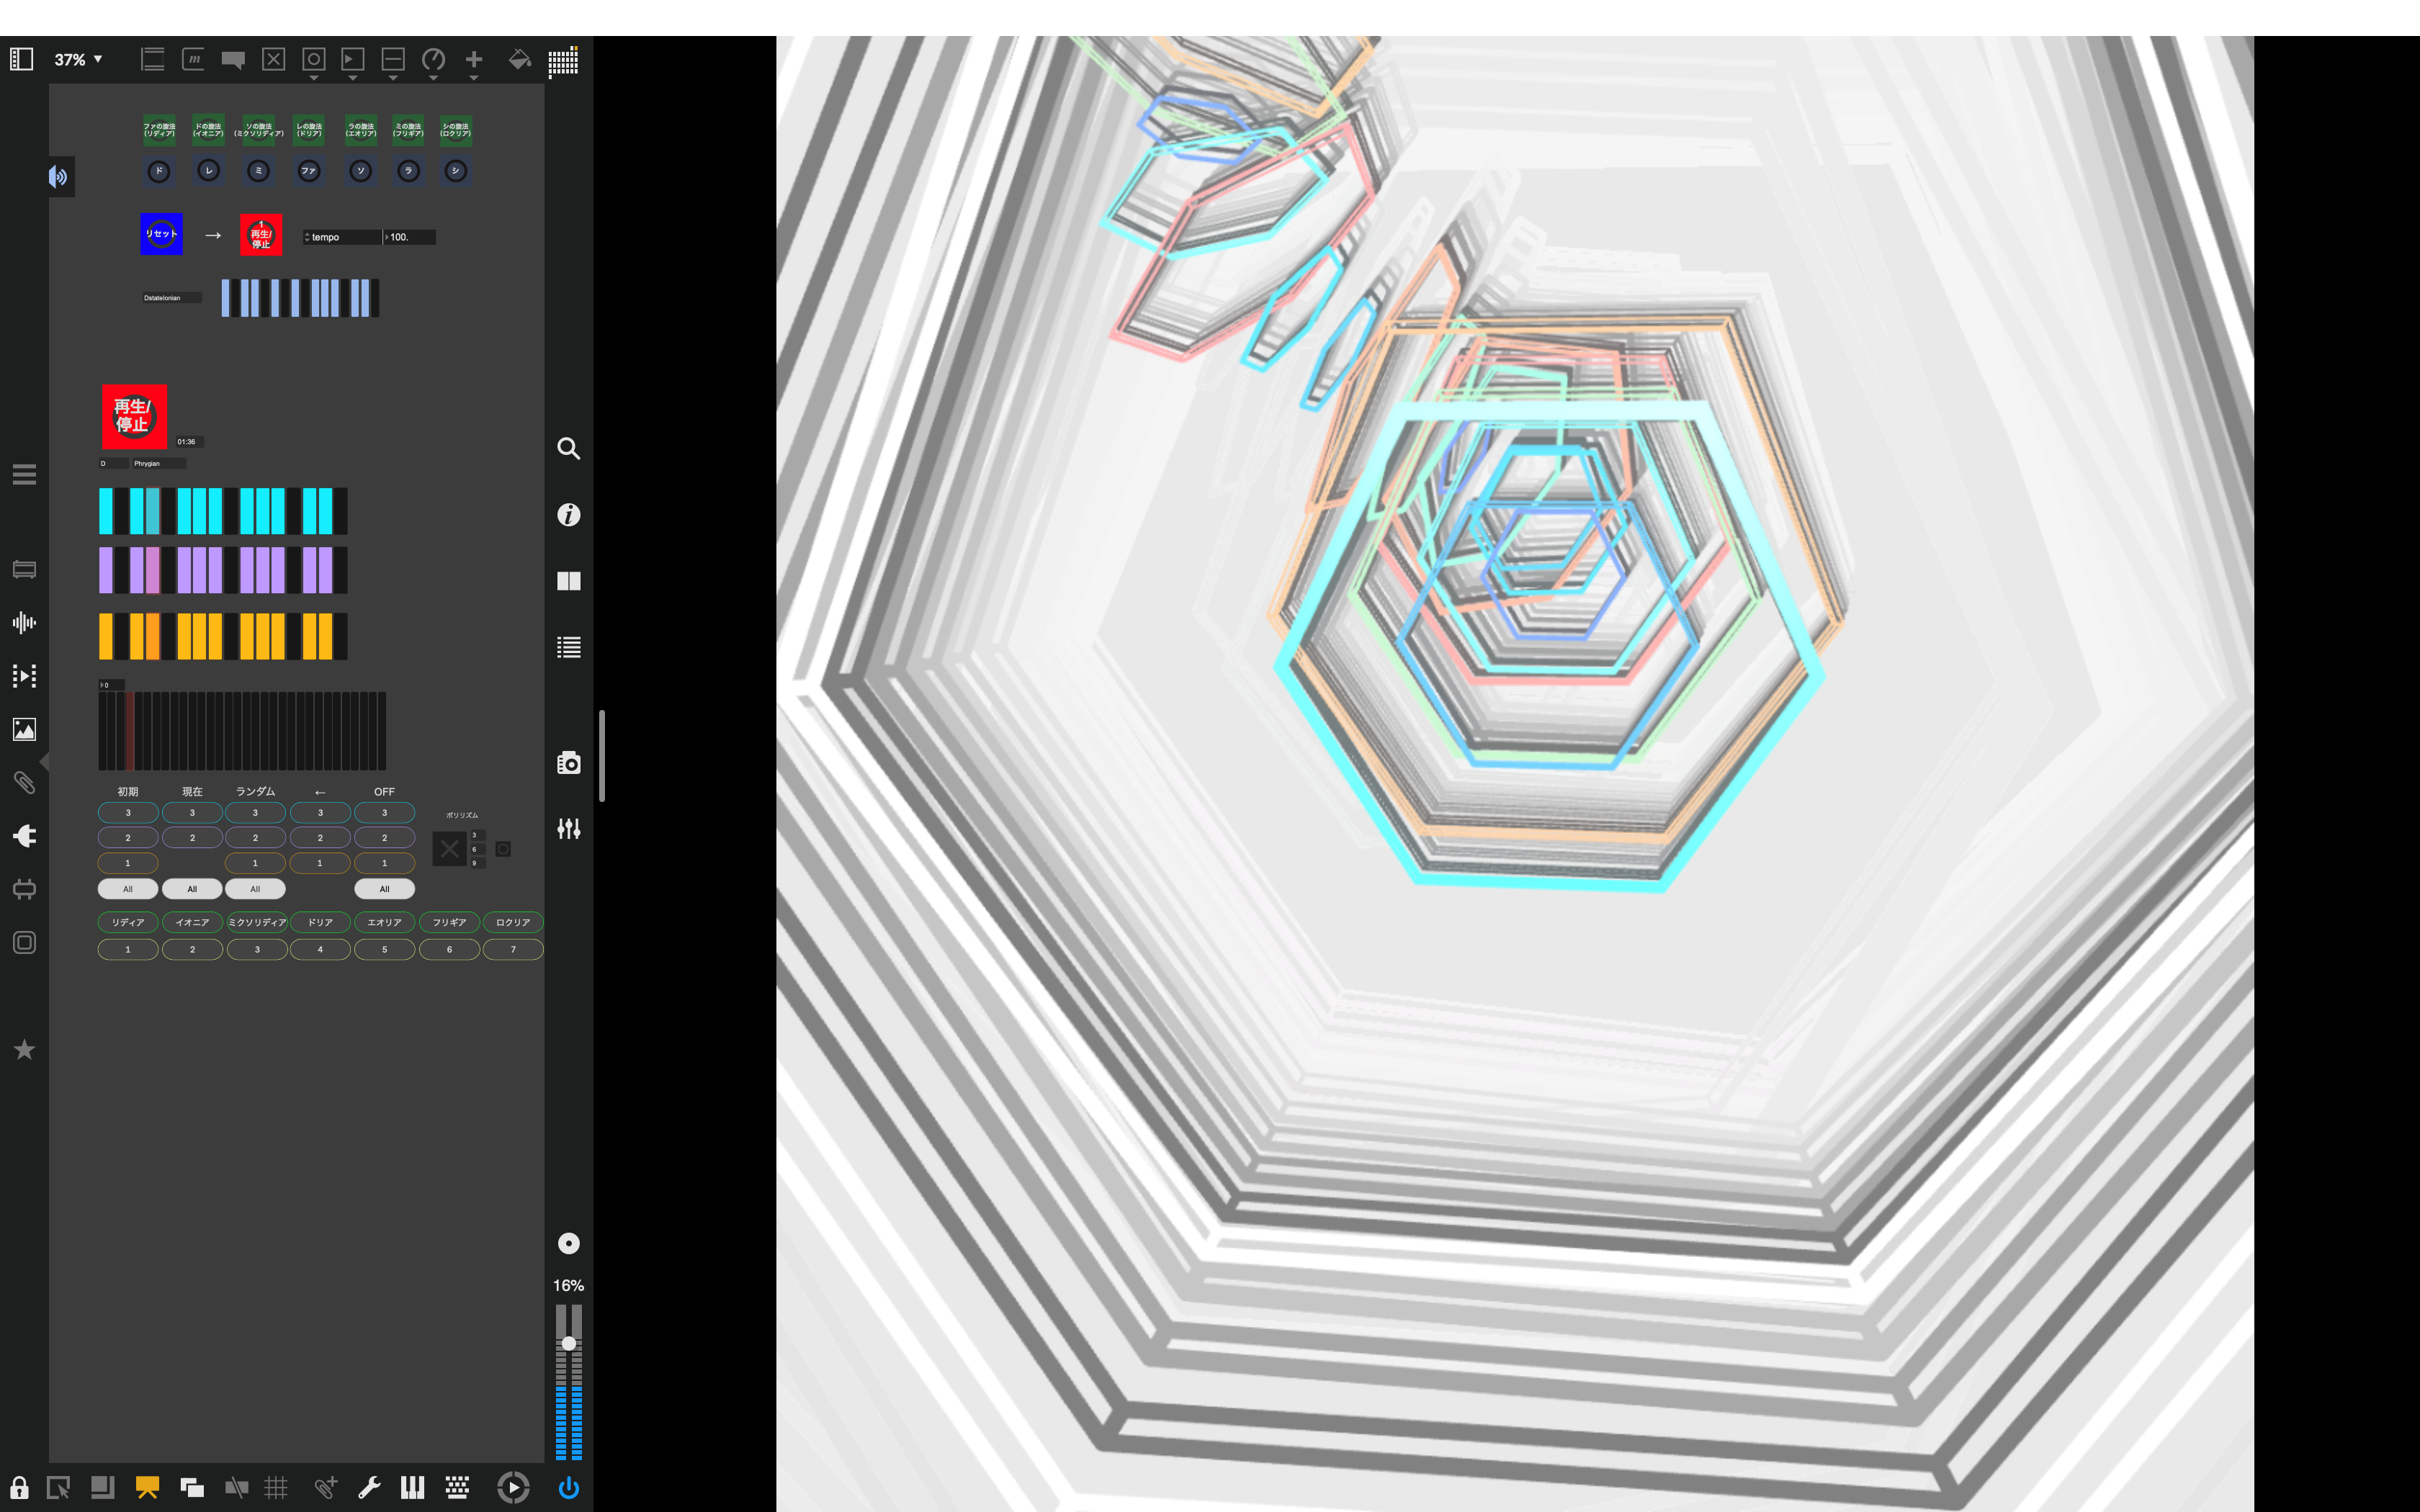The height and width of the screenshot is (1512, 2420).
Task: Enable the audio power button
Action: [x=568, y=1487]
